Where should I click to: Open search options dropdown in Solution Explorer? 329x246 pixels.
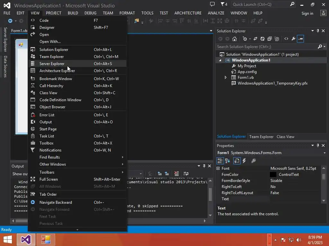coord(325,47)
